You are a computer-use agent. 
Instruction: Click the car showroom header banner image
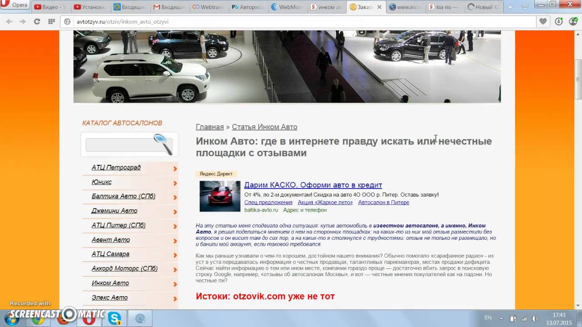click(x=287, y=66)
